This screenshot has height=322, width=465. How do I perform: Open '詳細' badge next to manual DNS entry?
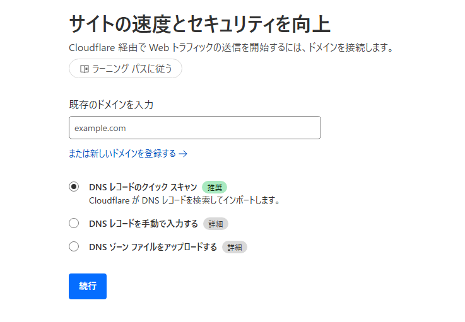(x=215, y=224)
